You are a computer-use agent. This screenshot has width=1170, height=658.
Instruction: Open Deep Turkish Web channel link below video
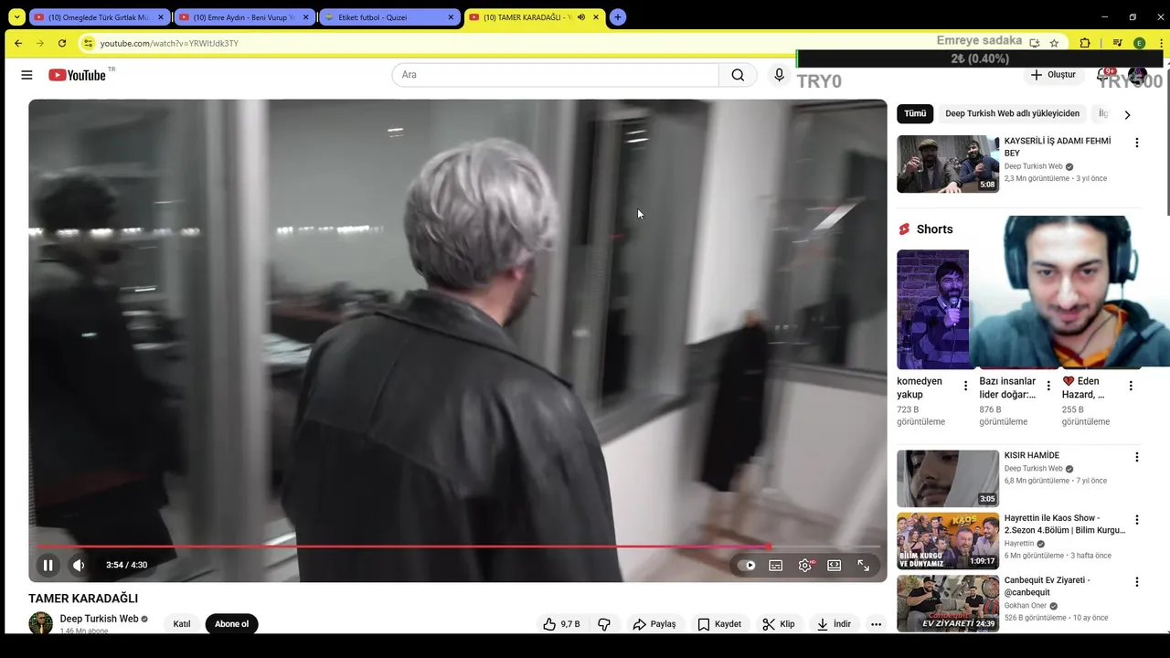tap(99, 619)
